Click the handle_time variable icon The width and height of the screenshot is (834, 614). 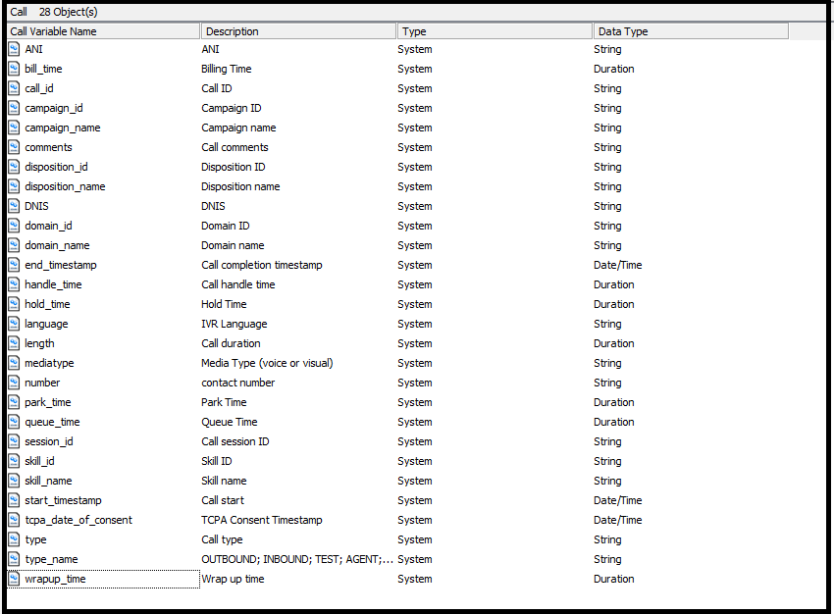14,285
